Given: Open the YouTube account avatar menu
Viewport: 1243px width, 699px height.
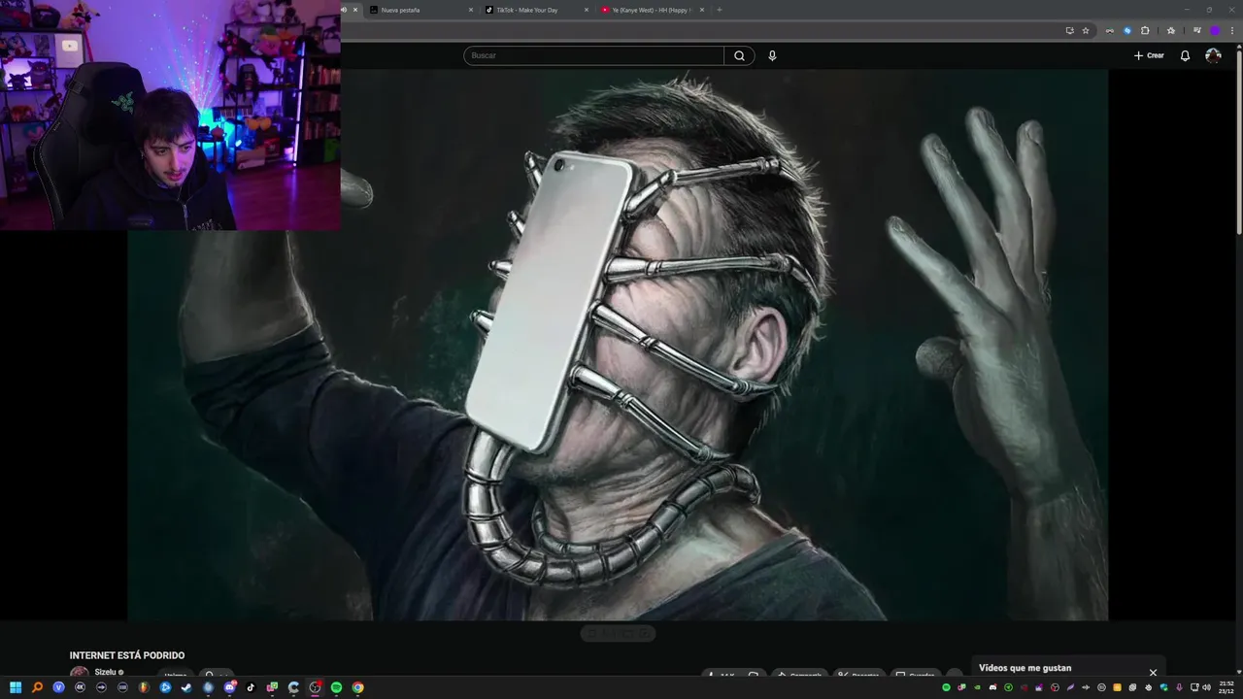Looking at the screenshot, I should coord(1213,55).
